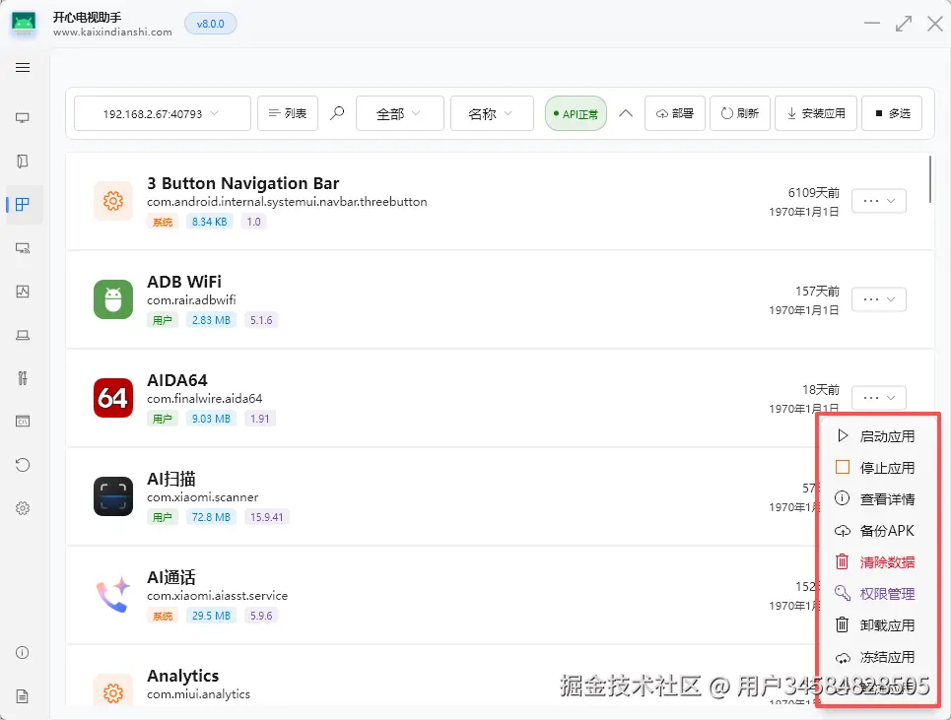Click the search magnifier icon in toolbar
This screenshot has height=720, width=951.
coord(337,113)
